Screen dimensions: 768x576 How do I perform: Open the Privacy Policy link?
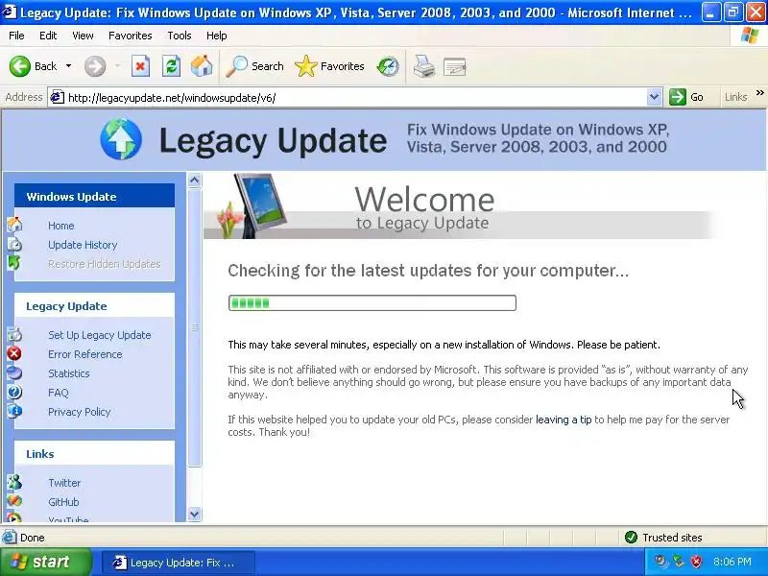click(80, 412)
